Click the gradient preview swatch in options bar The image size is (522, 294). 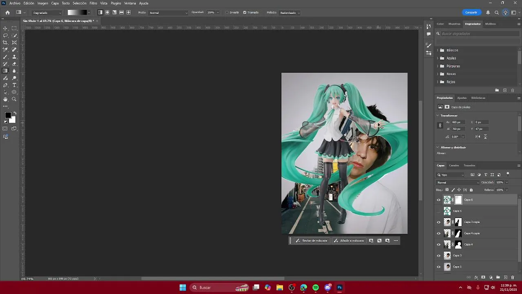[x=77, y=13]
